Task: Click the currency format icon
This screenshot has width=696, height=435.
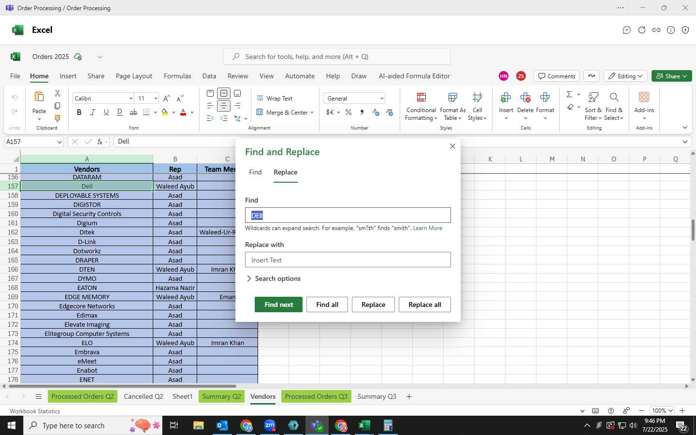Action: tap(330, 112)
